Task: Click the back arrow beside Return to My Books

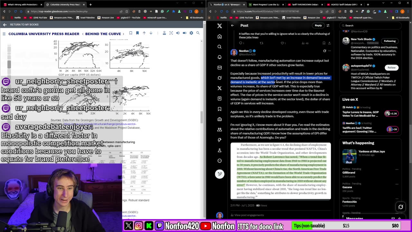Action: [x=5, y=24]
